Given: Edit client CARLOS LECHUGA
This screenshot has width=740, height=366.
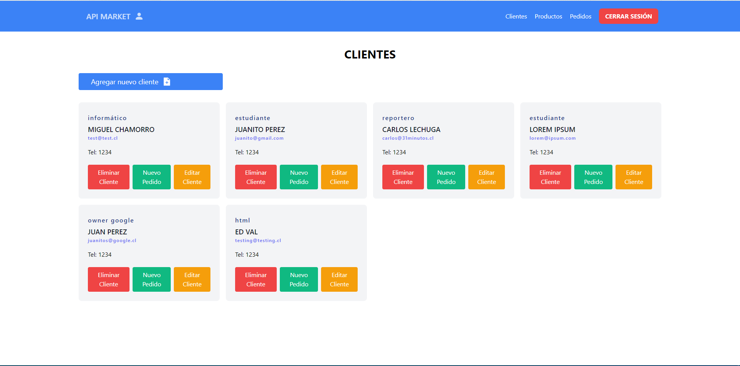Looking at the screenshot, I should [x=486, y=177].
